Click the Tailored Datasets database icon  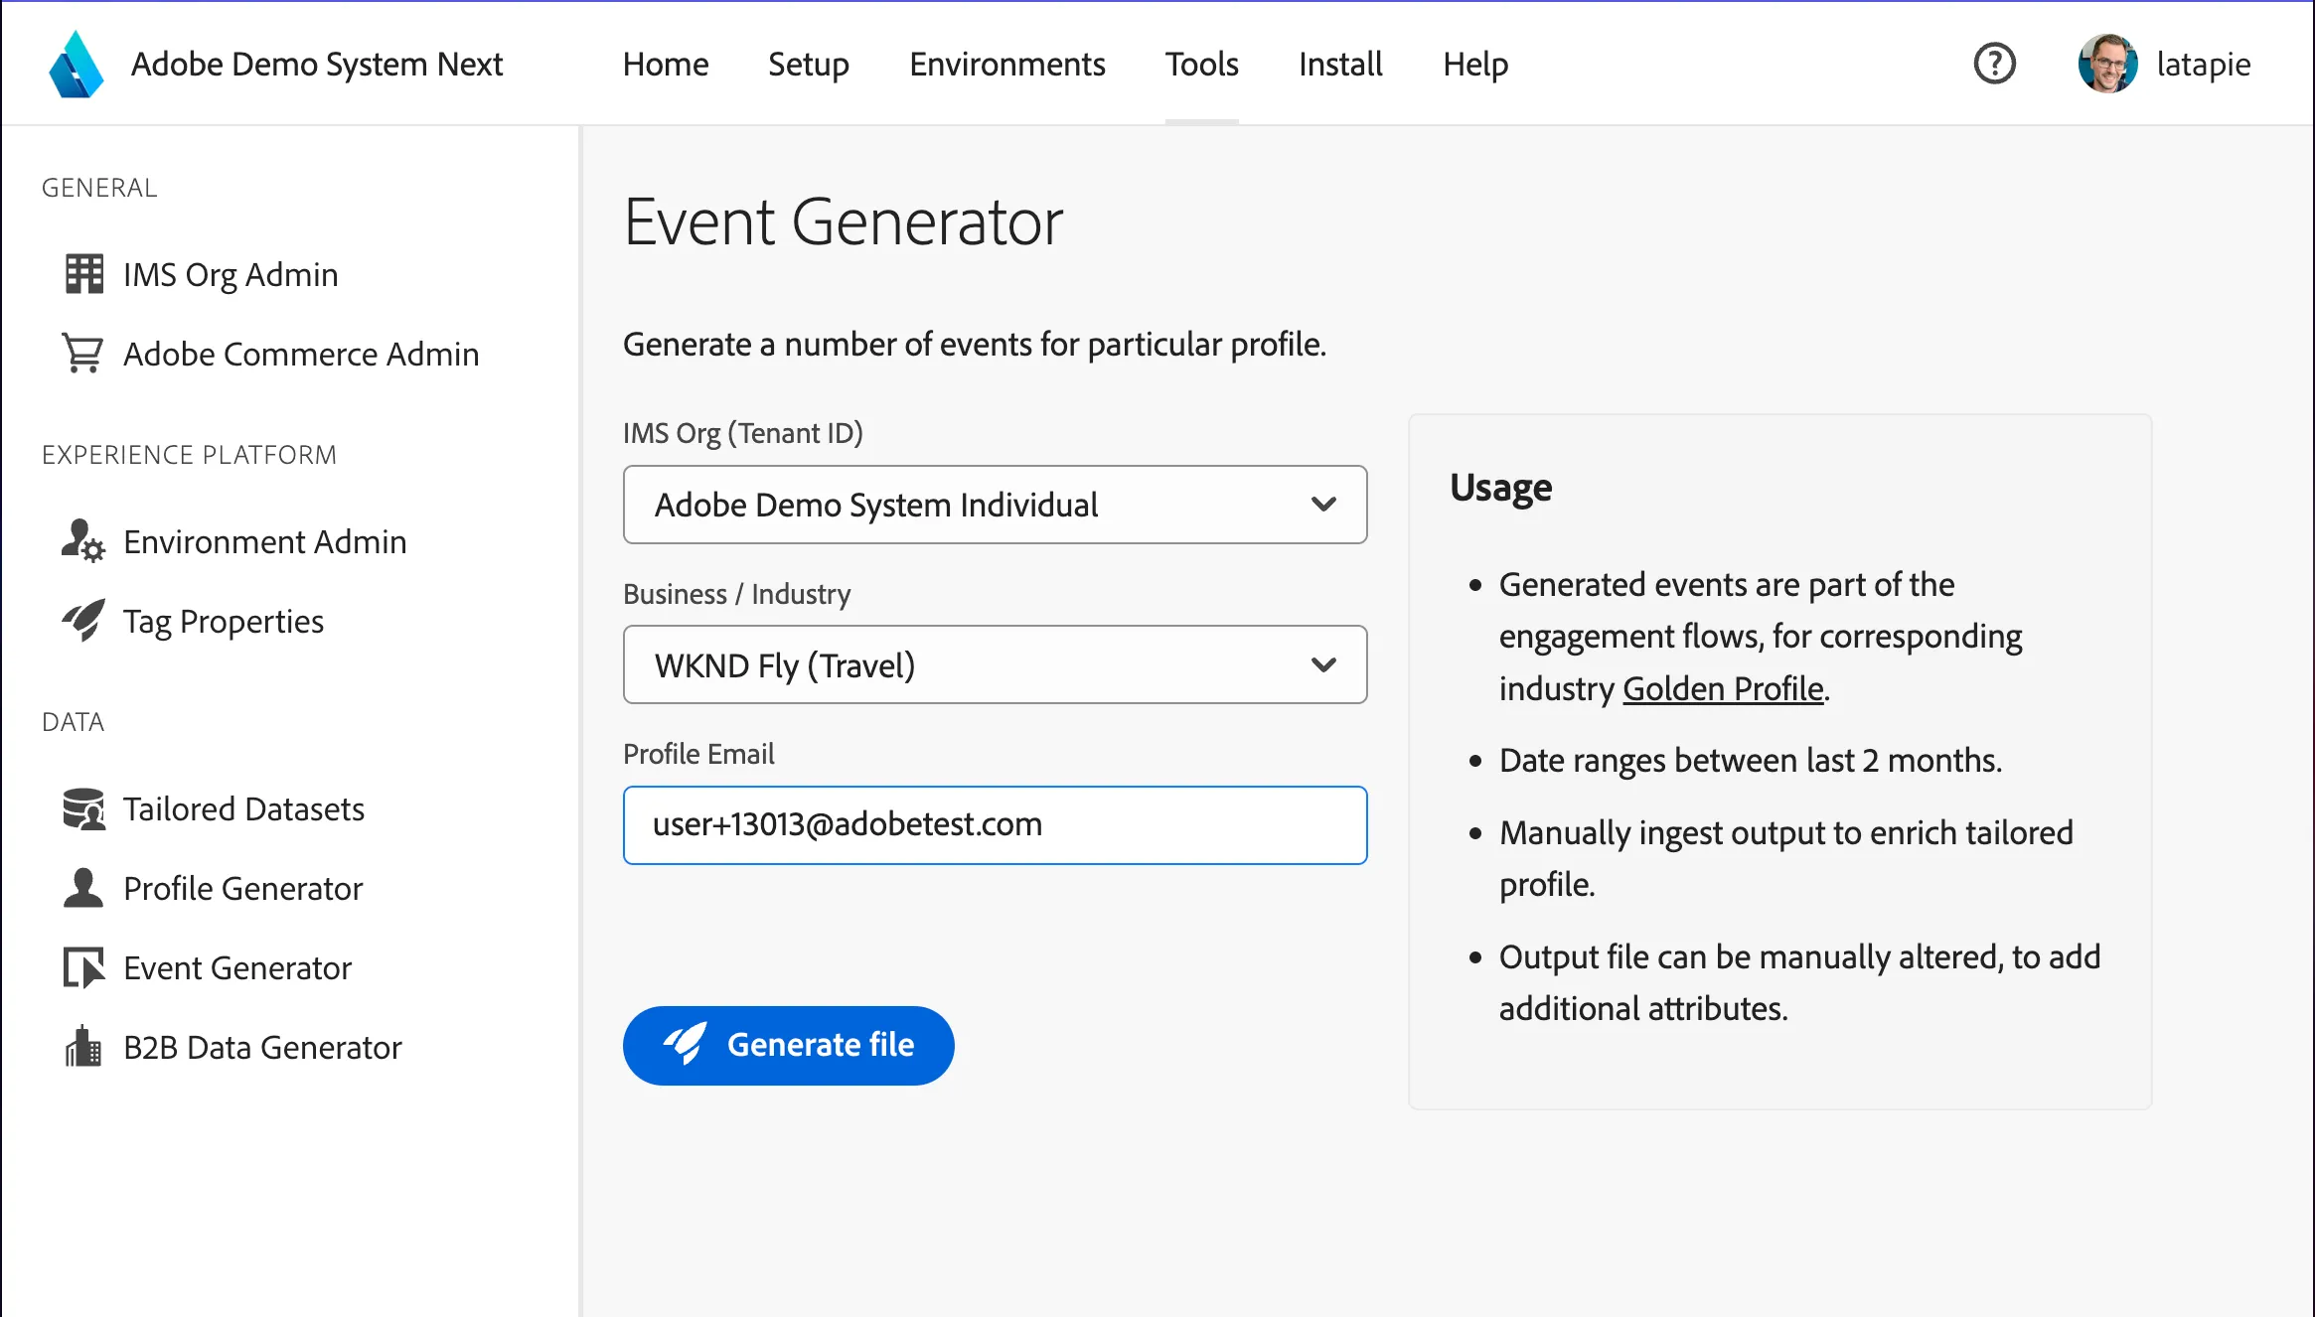click(83, 808)
